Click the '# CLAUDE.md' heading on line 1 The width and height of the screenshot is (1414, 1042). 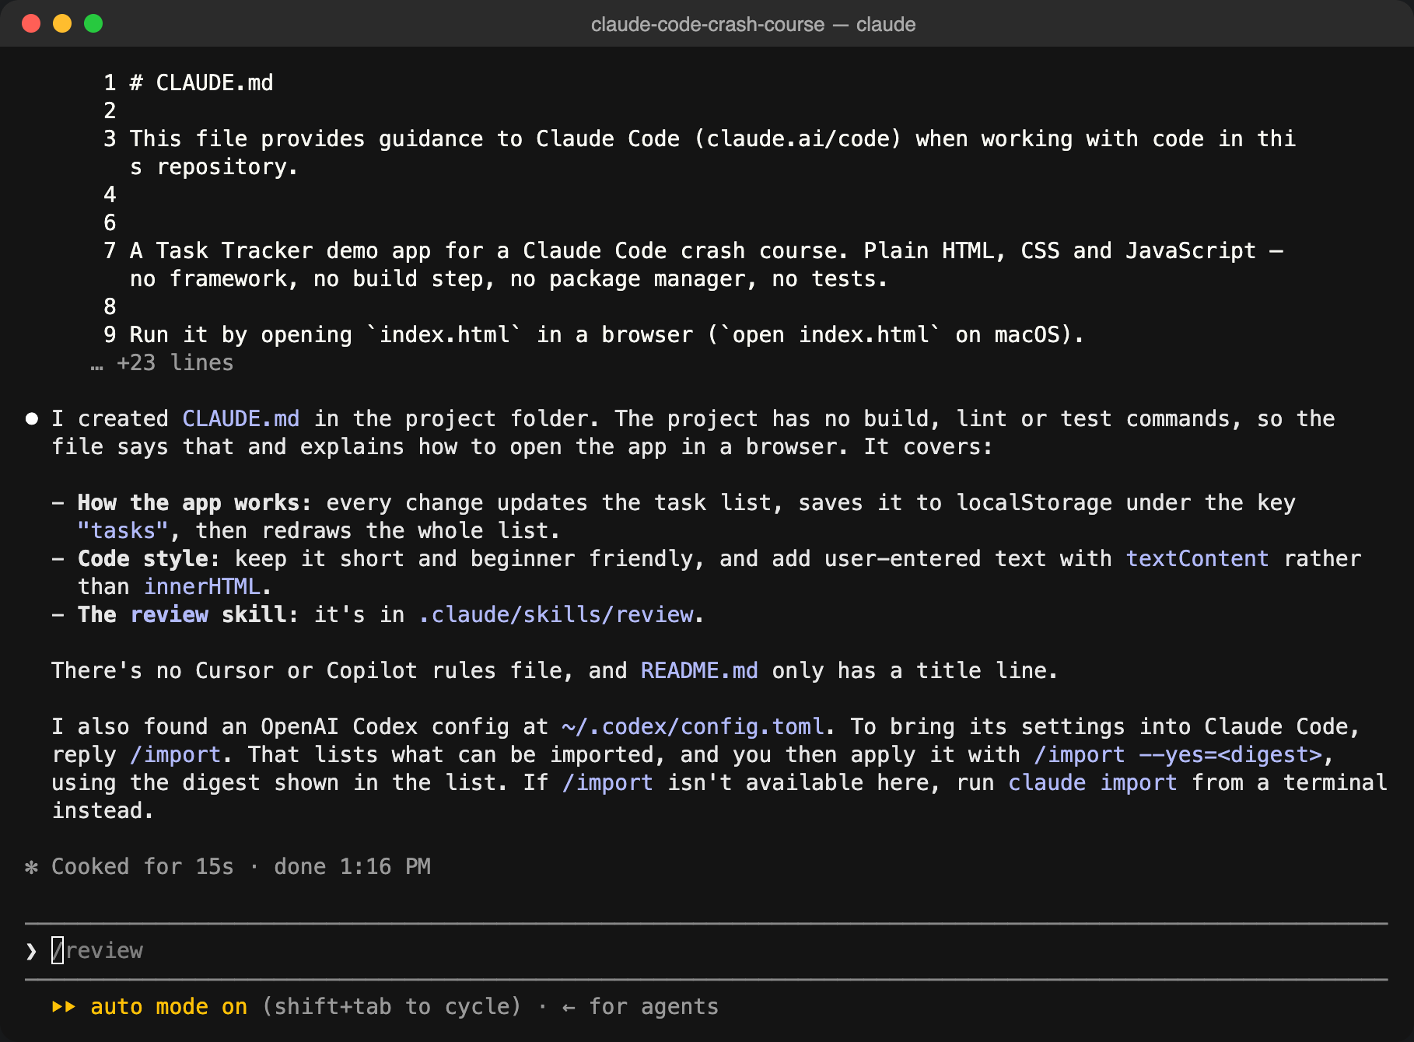(201, 82)
